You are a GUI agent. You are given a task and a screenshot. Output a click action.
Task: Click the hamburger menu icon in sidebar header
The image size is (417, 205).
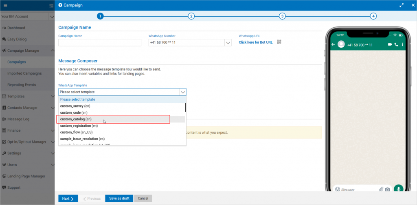tap(5, 5)
